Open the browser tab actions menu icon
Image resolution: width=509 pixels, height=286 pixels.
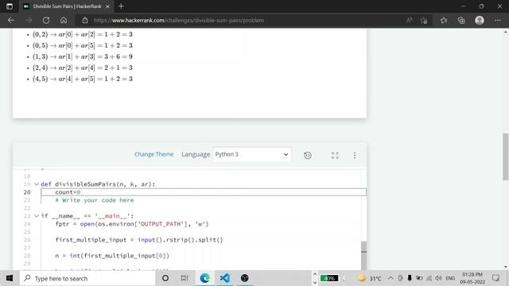coord(10,6)
